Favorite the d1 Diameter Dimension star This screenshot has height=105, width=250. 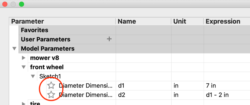click(x=51, y=86)
